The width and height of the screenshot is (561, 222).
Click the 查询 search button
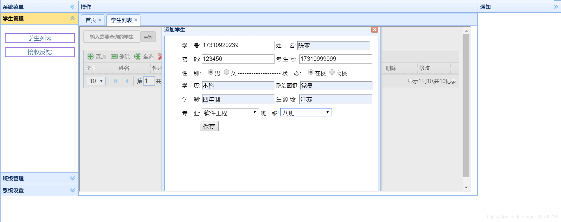[148, 37]
